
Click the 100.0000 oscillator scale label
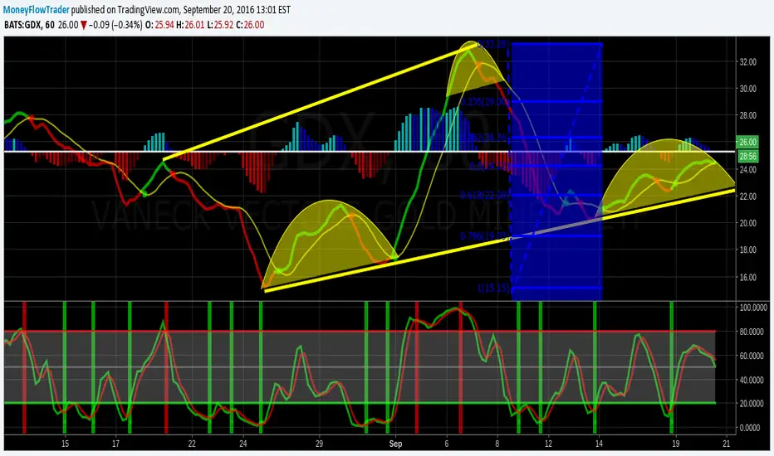point(753,307)
